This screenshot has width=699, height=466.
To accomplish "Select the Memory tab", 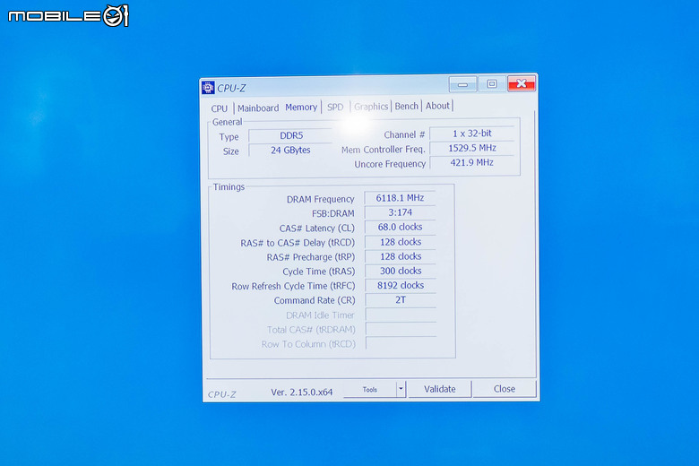I will click(301, 107).
